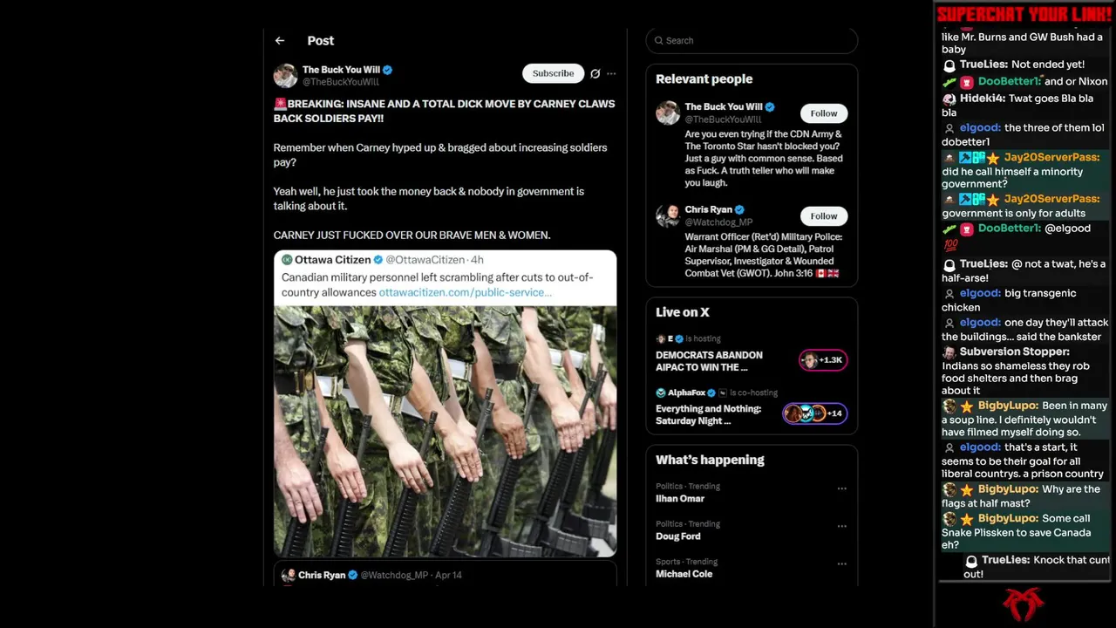Subscribe to The Buck You Will

click(553, 73)
